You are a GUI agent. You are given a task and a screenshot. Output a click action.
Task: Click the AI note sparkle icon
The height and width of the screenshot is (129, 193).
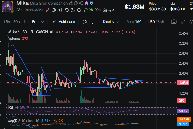[x=73, y=10]
